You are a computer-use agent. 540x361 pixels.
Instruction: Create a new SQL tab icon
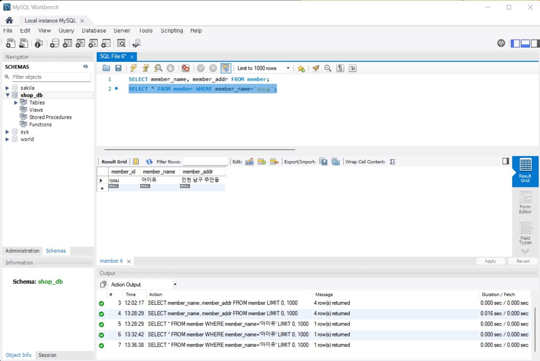pyautogui.click(x=11, y=43)
